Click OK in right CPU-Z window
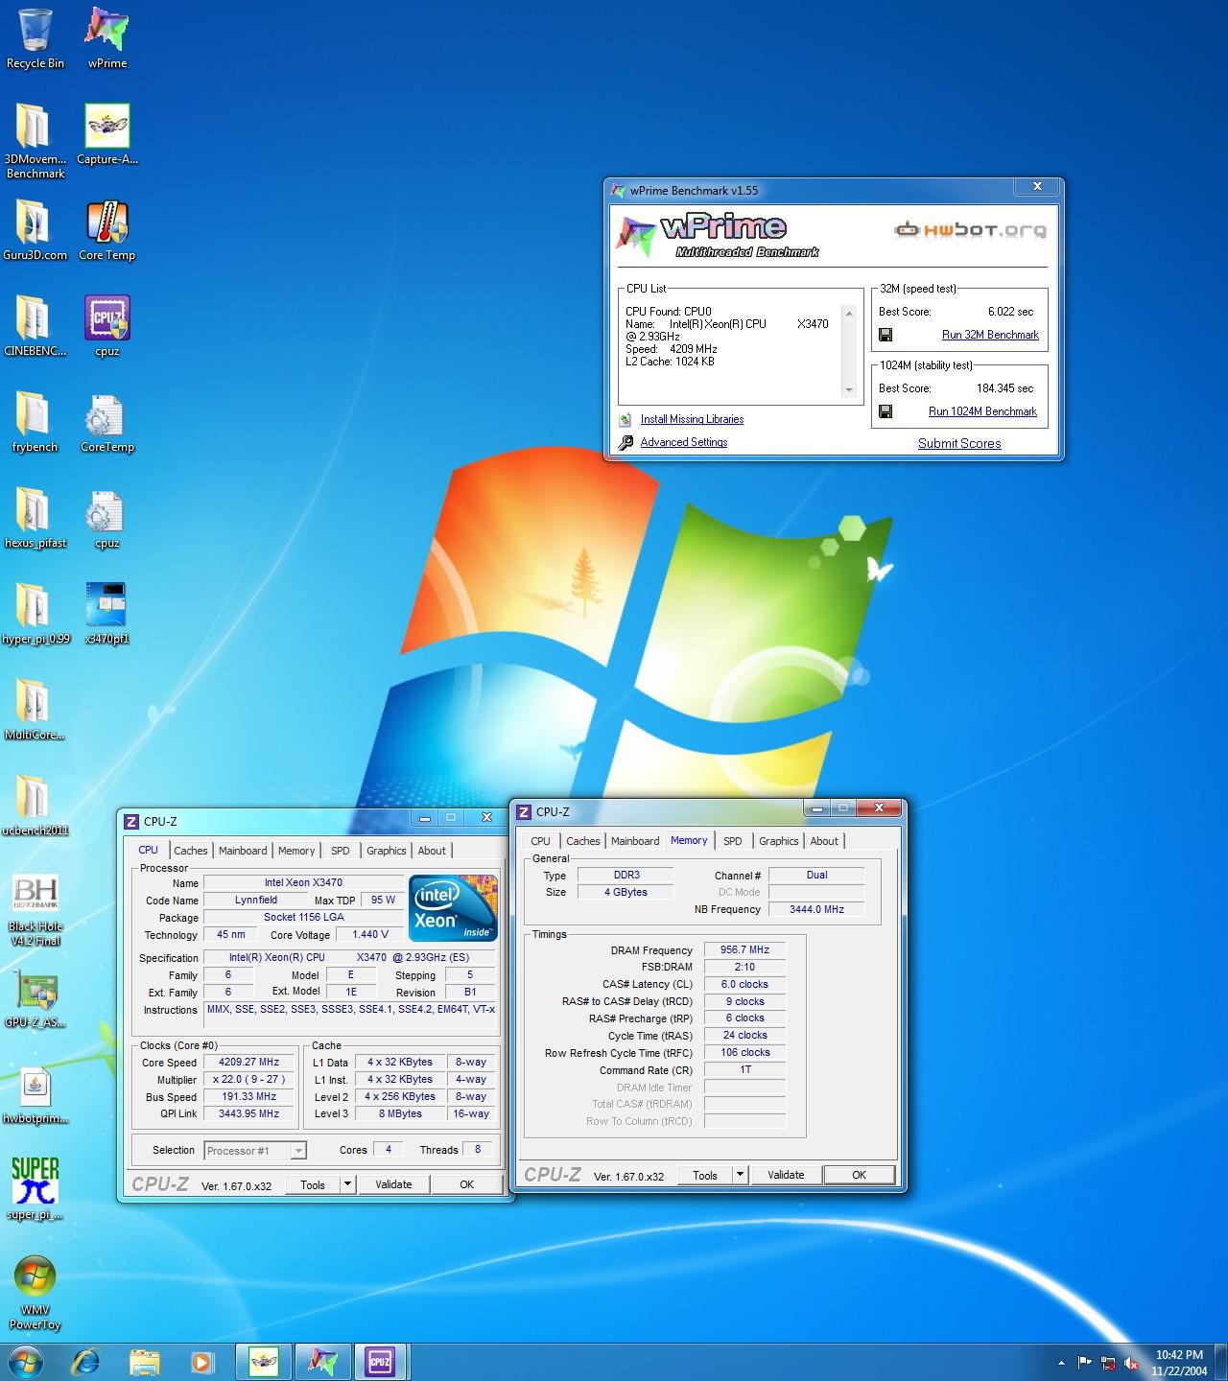The image size is (1228, 1381). click(859, 1175)
